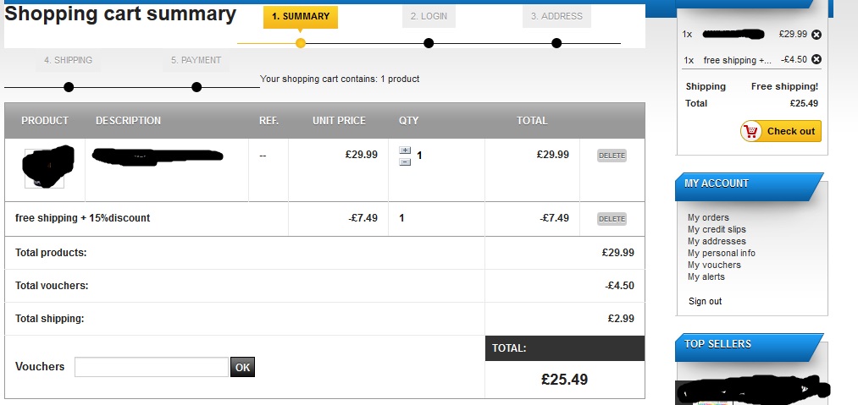858x405 pixels.
Task: Remove free shipping voucher from sidebar cart
Action: (816, 59)
